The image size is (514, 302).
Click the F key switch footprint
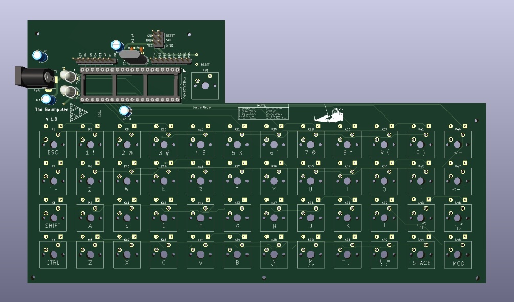[200, 218]
